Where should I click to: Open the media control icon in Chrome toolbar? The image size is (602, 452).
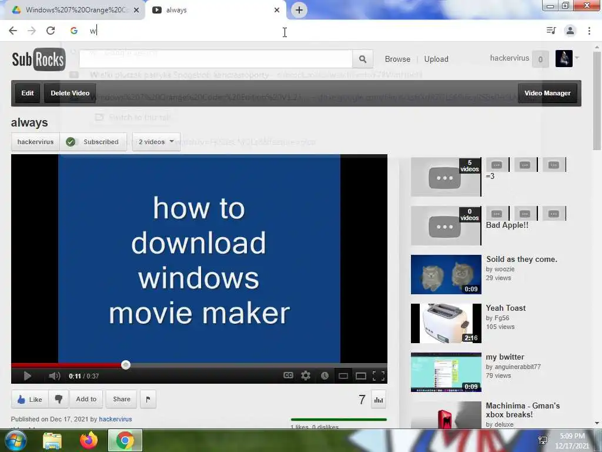pos(551,31)
